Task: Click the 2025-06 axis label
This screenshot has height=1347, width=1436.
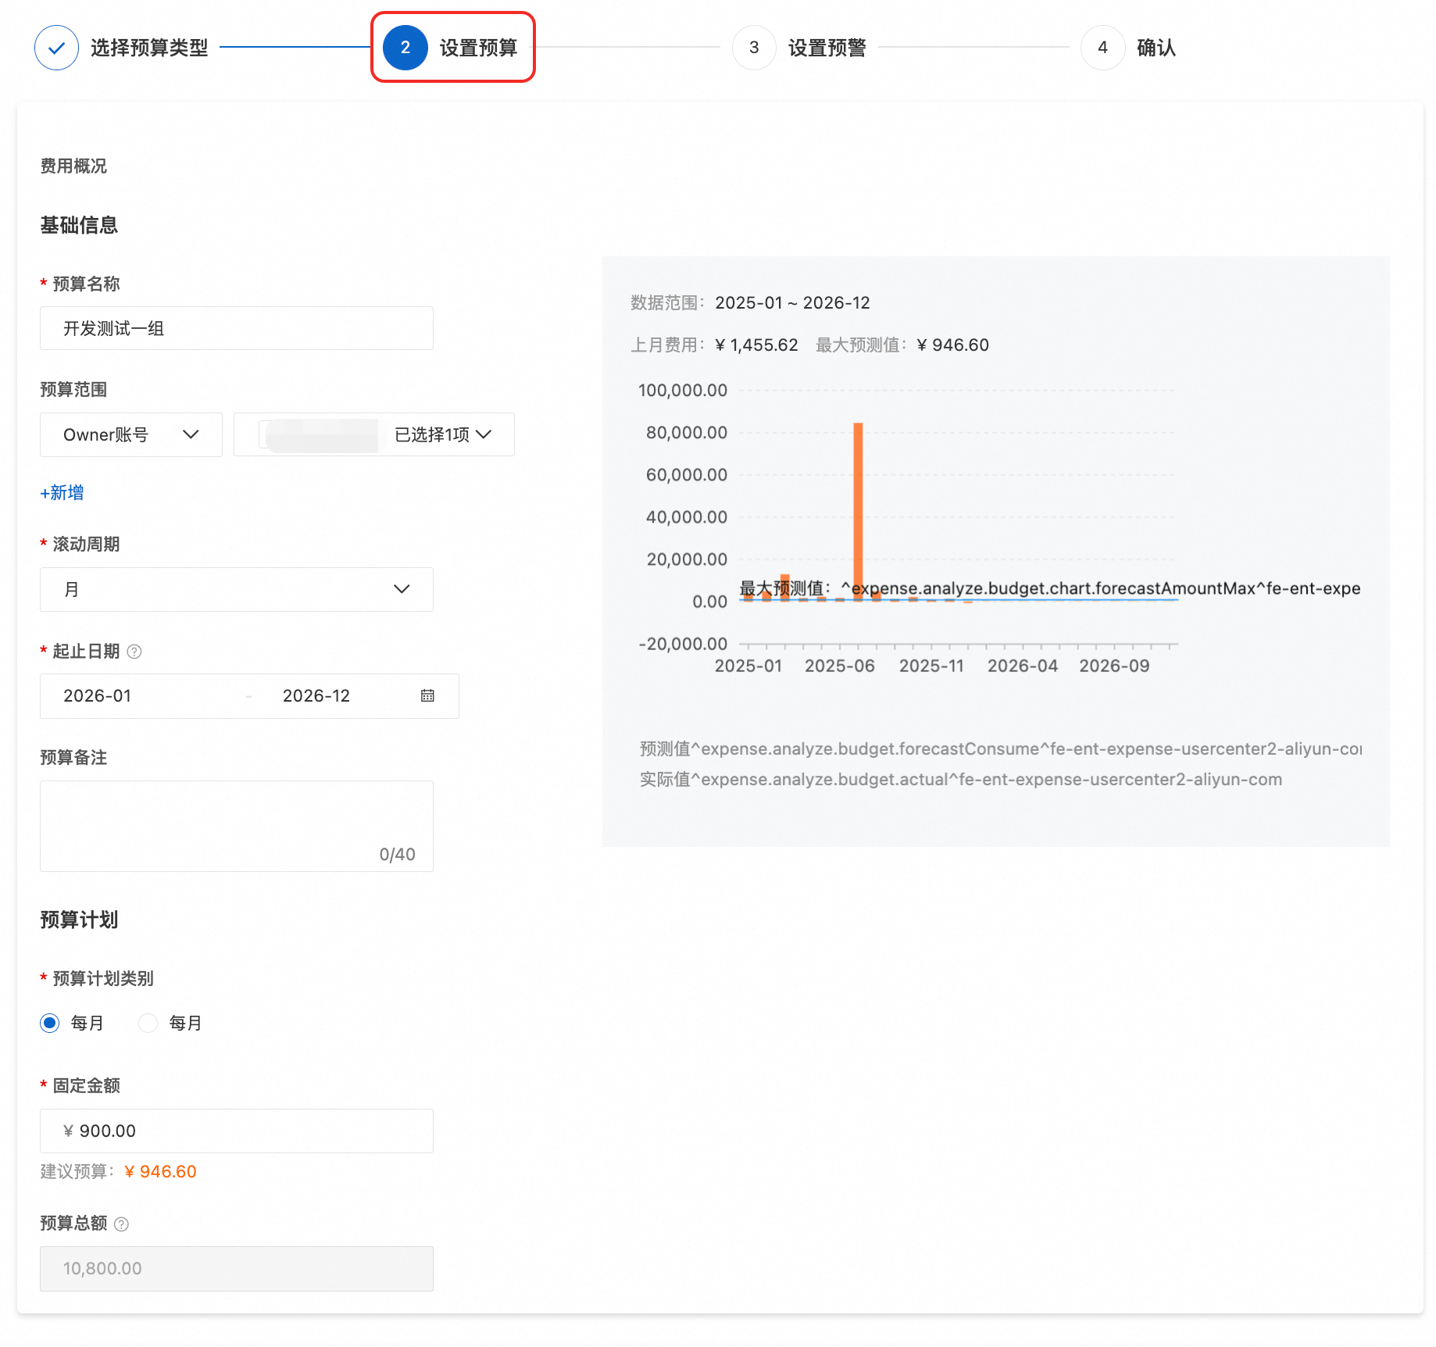Action: point(840,666)
